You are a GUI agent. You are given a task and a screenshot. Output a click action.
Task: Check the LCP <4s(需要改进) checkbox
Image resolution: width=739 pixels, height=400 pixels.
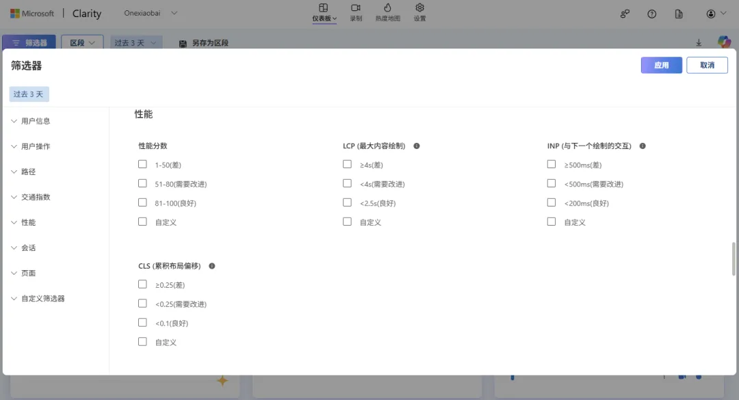click(x=347, y=183)
